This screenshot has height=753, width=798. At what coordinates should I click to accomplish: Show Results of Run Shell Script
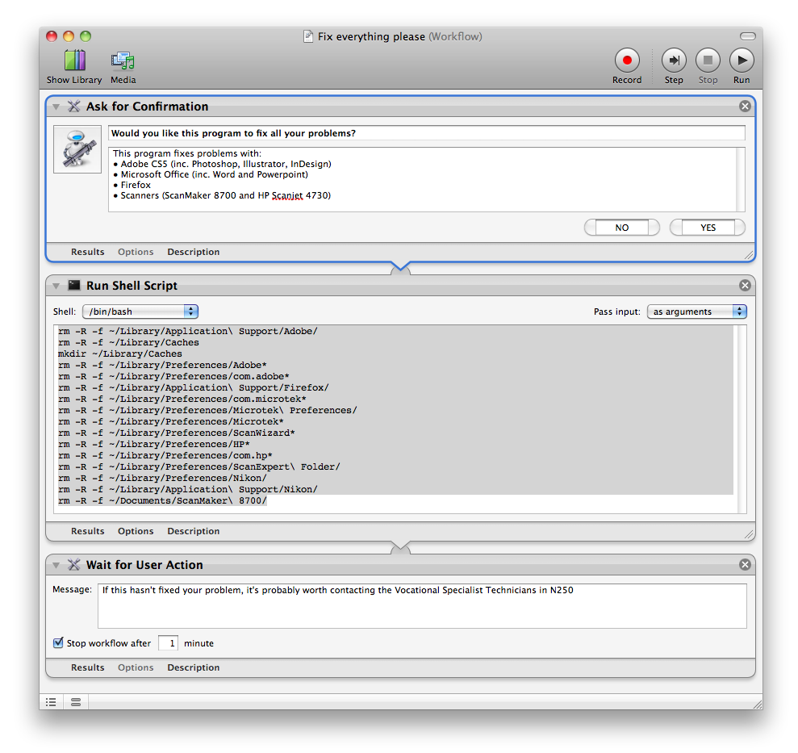[87, 530]
